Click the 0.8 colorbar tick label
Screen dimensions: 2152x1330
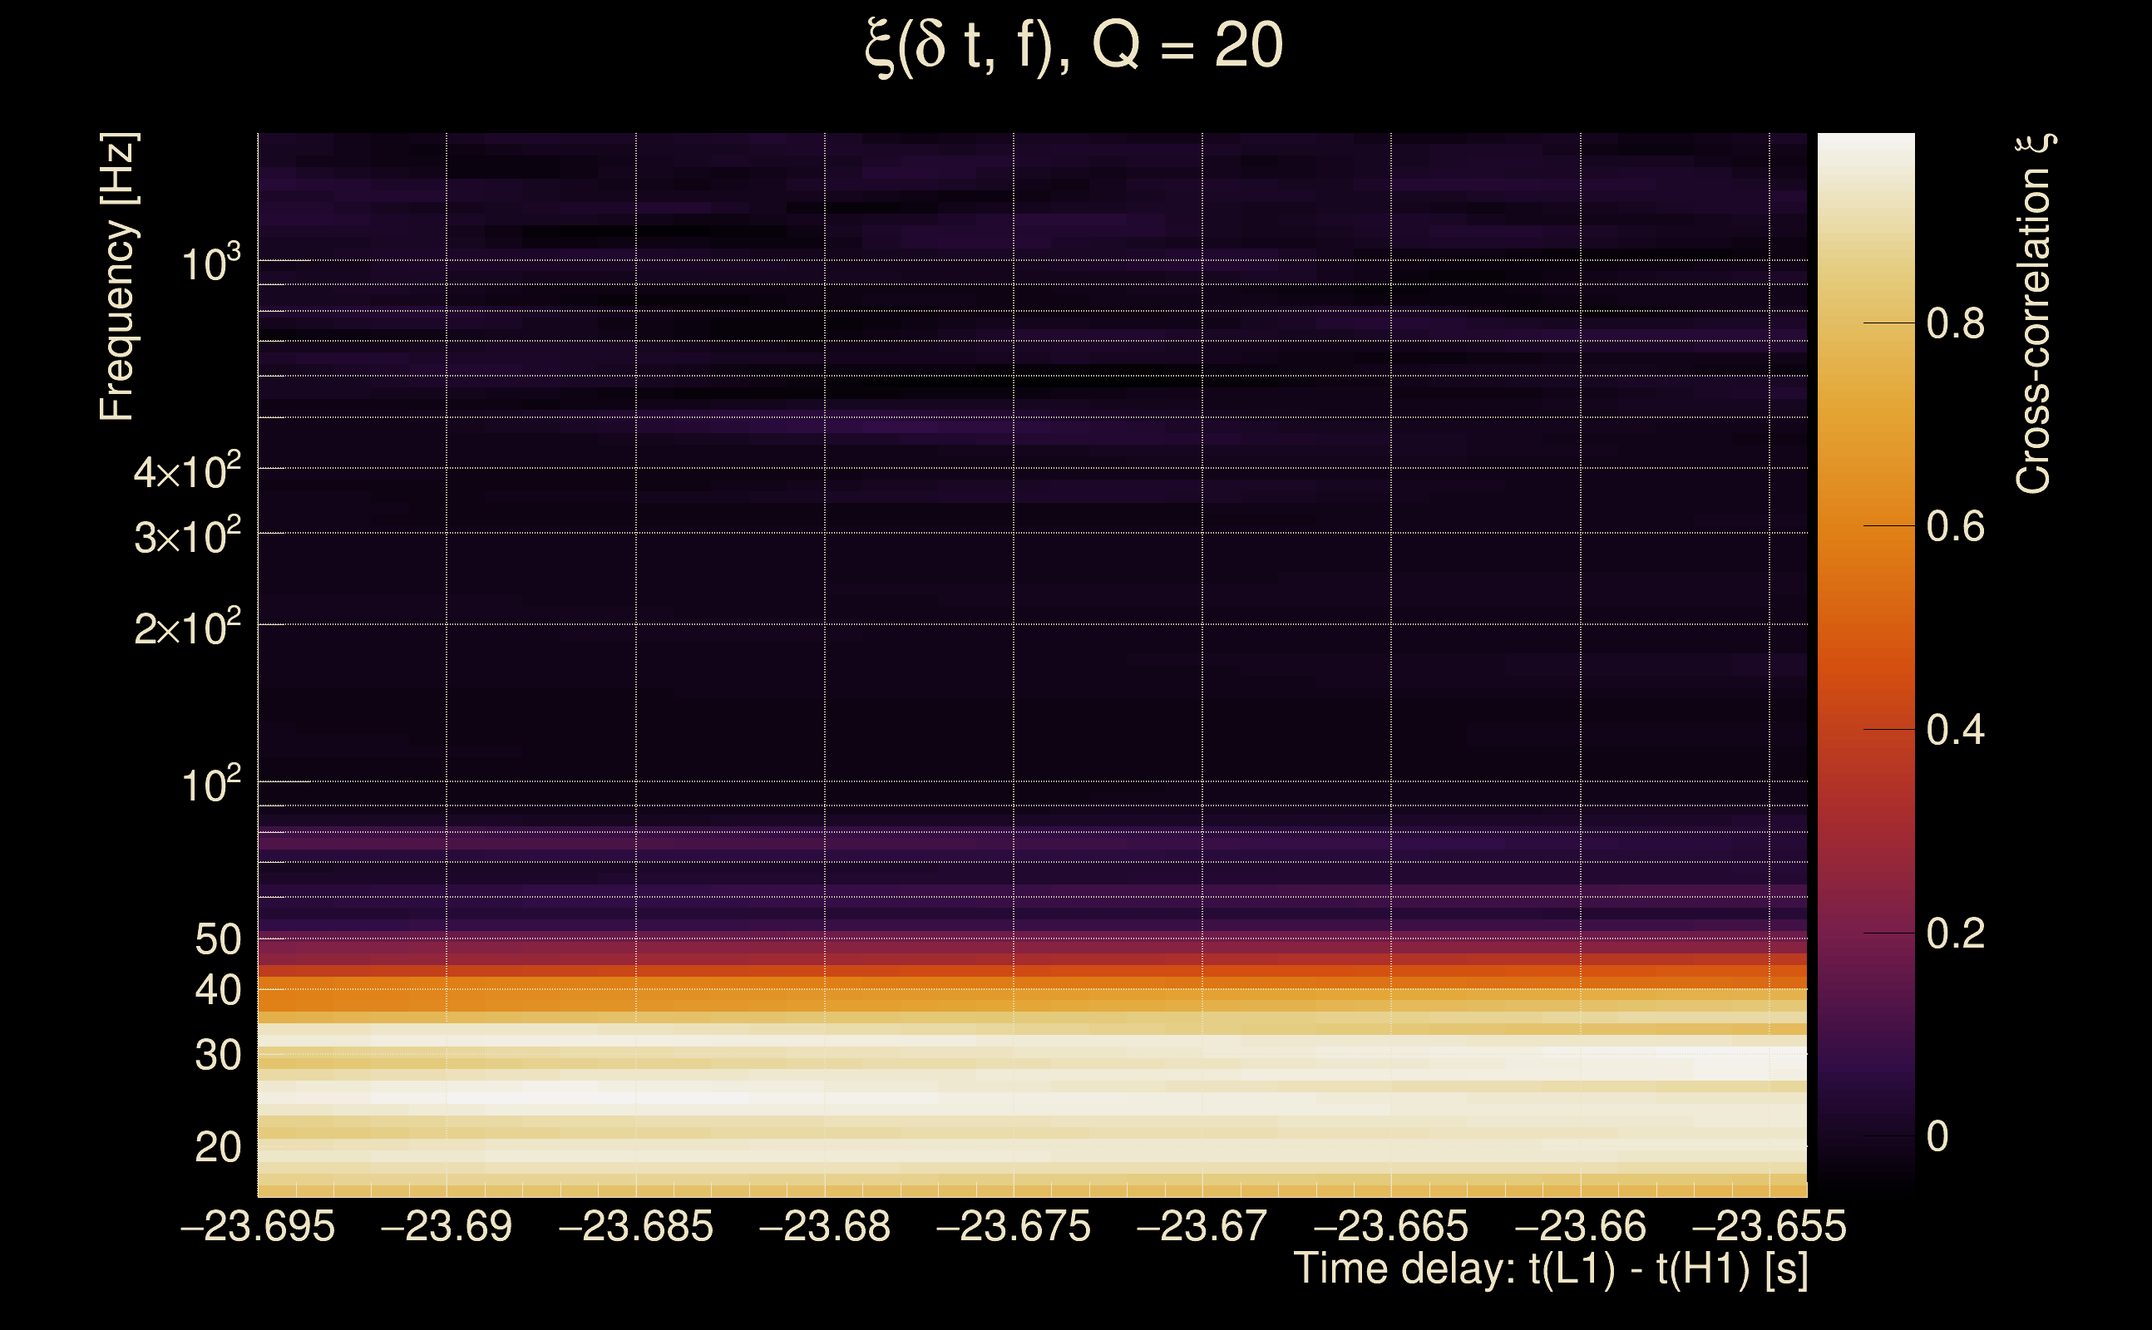[1955, 323]
